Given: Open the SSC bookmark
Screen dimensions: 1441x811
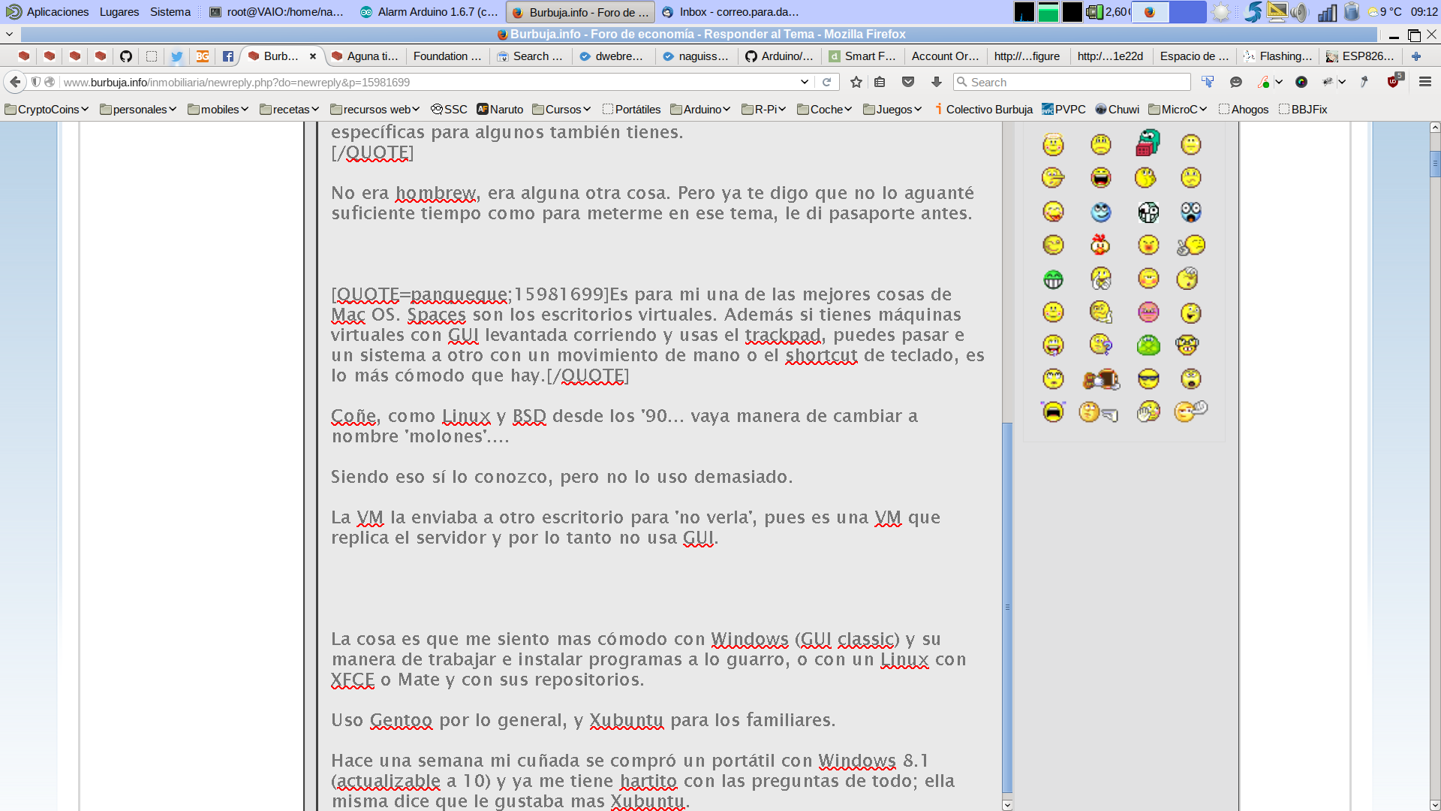Looking at the screenshot, I should coord(449,110).
